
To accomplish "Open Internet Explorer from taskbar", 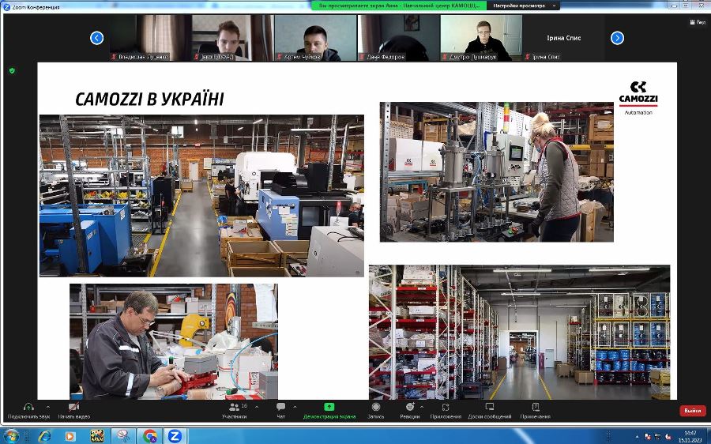I will point(44,436).
